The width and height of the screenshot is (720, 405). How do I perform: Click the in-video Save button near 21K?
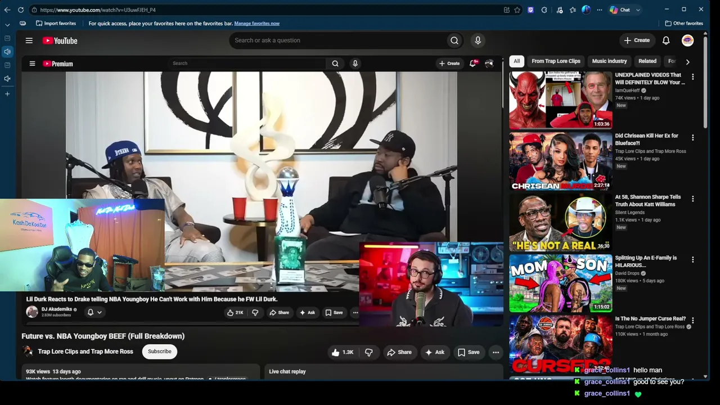pos(334,313)
